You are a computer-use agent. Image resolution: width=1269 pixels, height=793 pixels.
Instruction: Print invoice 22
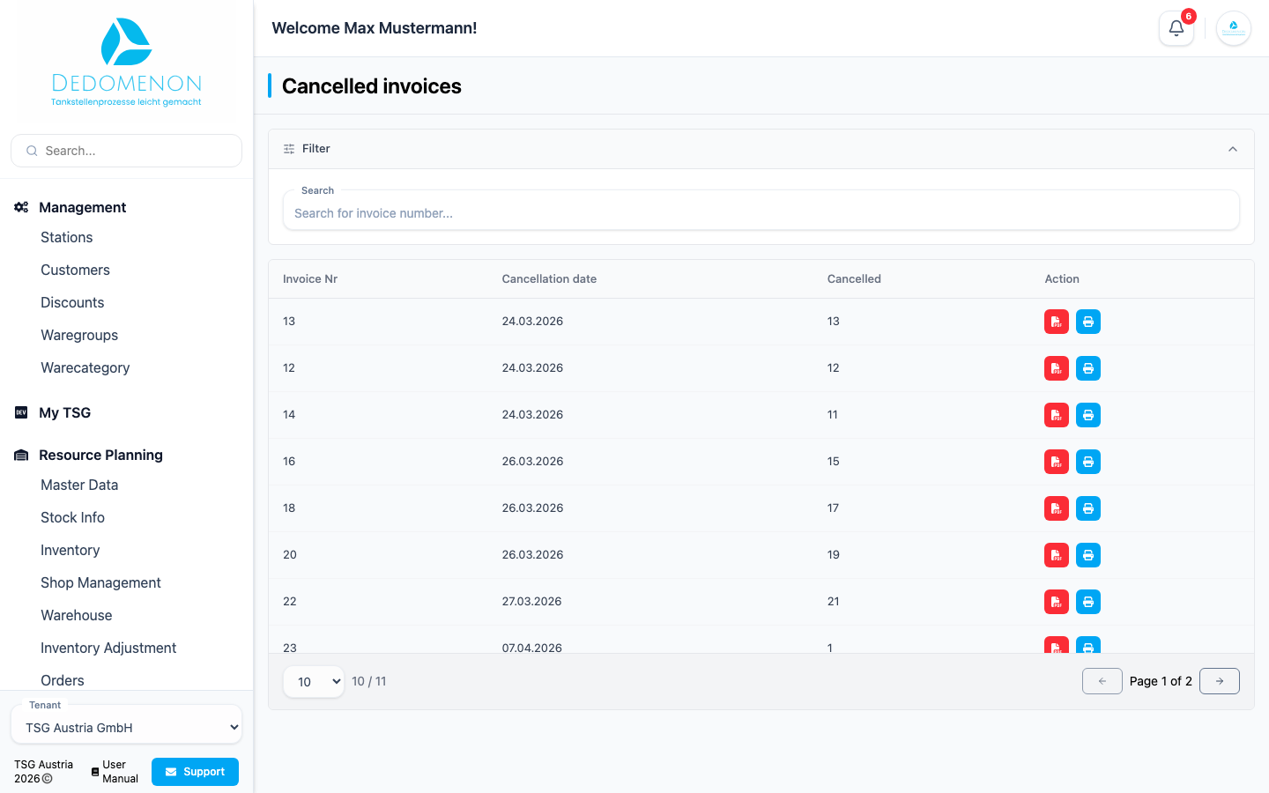pyautogui.click(x=1088, y=602)
